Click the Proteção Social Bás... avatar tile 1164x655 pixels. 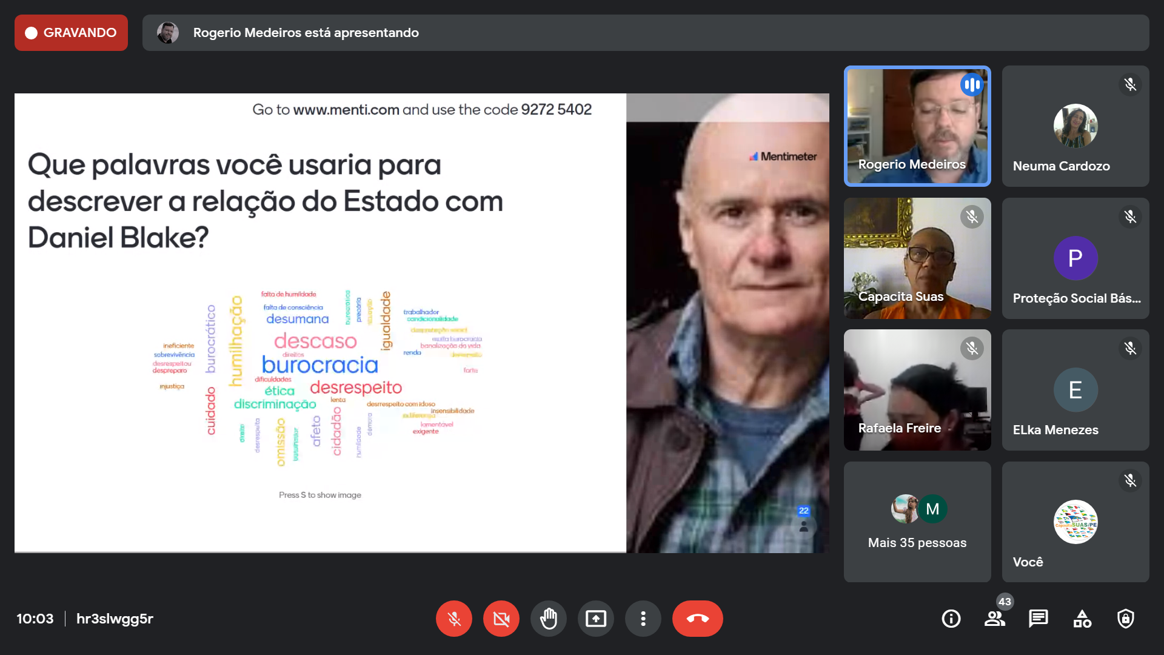[x=1075, y=258]
